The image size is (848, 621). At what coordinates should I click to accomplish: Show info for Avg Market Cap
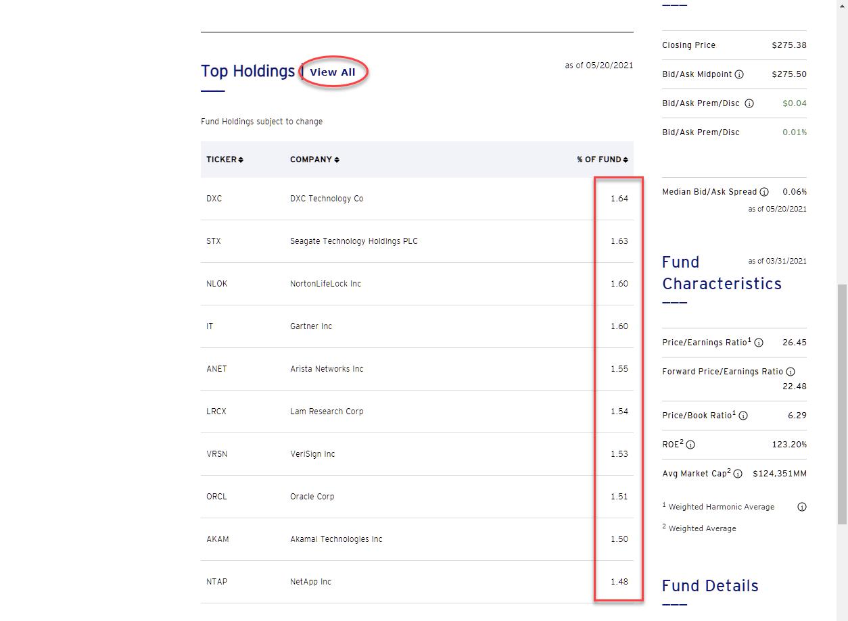738,474
